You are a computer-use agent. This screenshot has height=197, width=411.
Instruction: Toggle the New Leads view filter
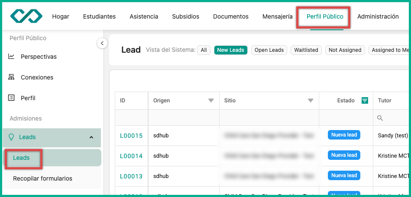tap(231, 50)
